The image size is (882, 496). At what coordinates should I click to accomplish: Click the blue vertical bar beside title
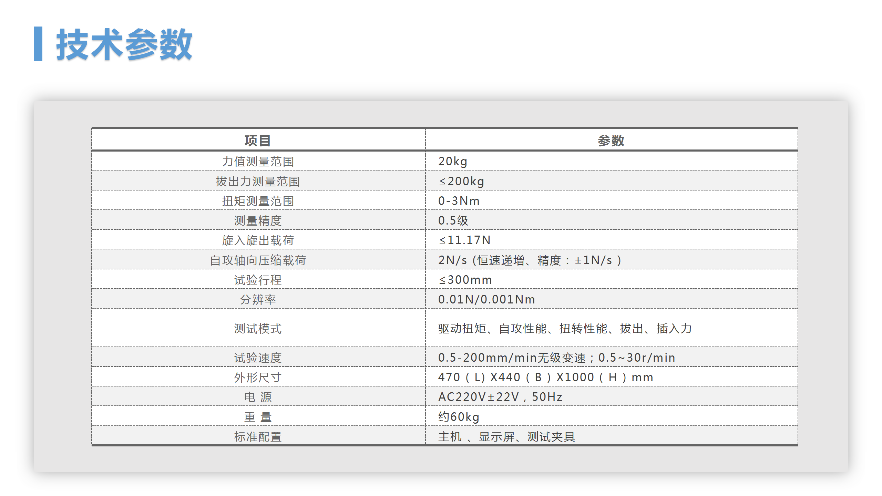pyautogui.click(x=38, y=44)
